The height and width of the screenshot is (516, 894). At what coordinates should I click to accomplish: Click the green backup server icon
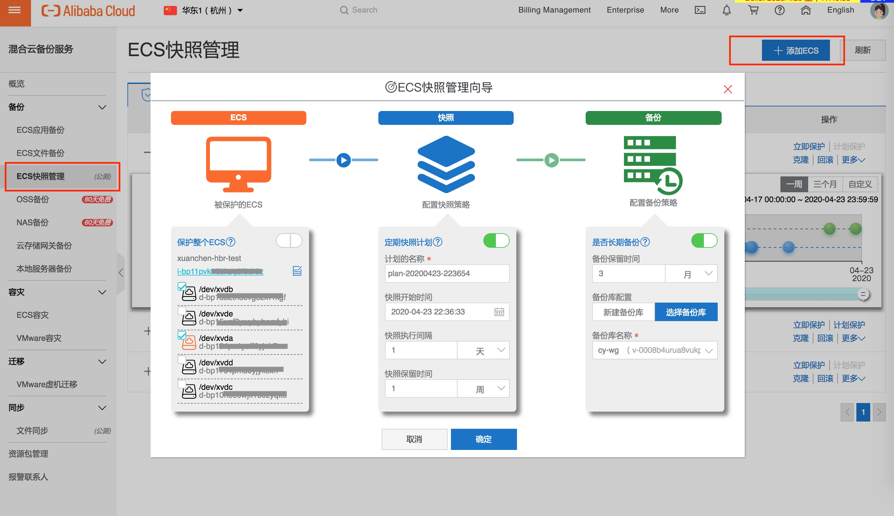click(x=653, y=165)
